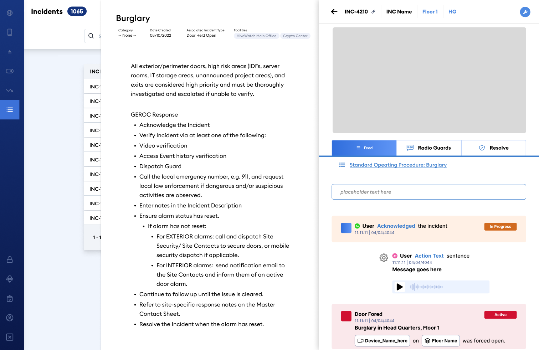Click the Crypto Center facility tag
Screen dimensions: 539x350
(295, 36)
